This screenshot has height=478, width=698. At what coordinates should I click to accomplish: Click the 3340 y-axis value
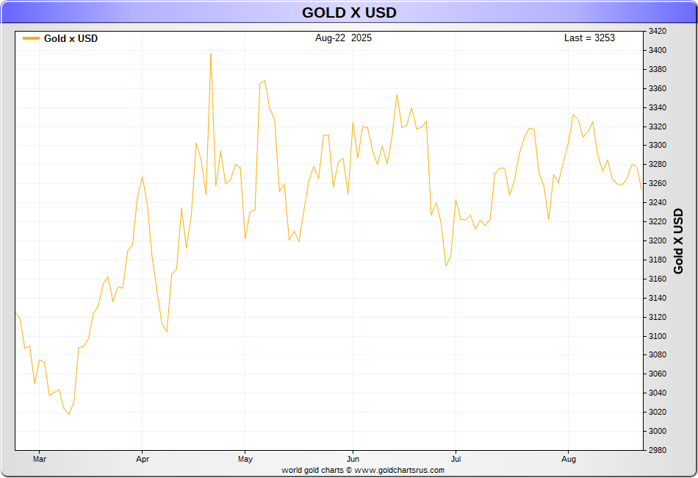point(657,108)
